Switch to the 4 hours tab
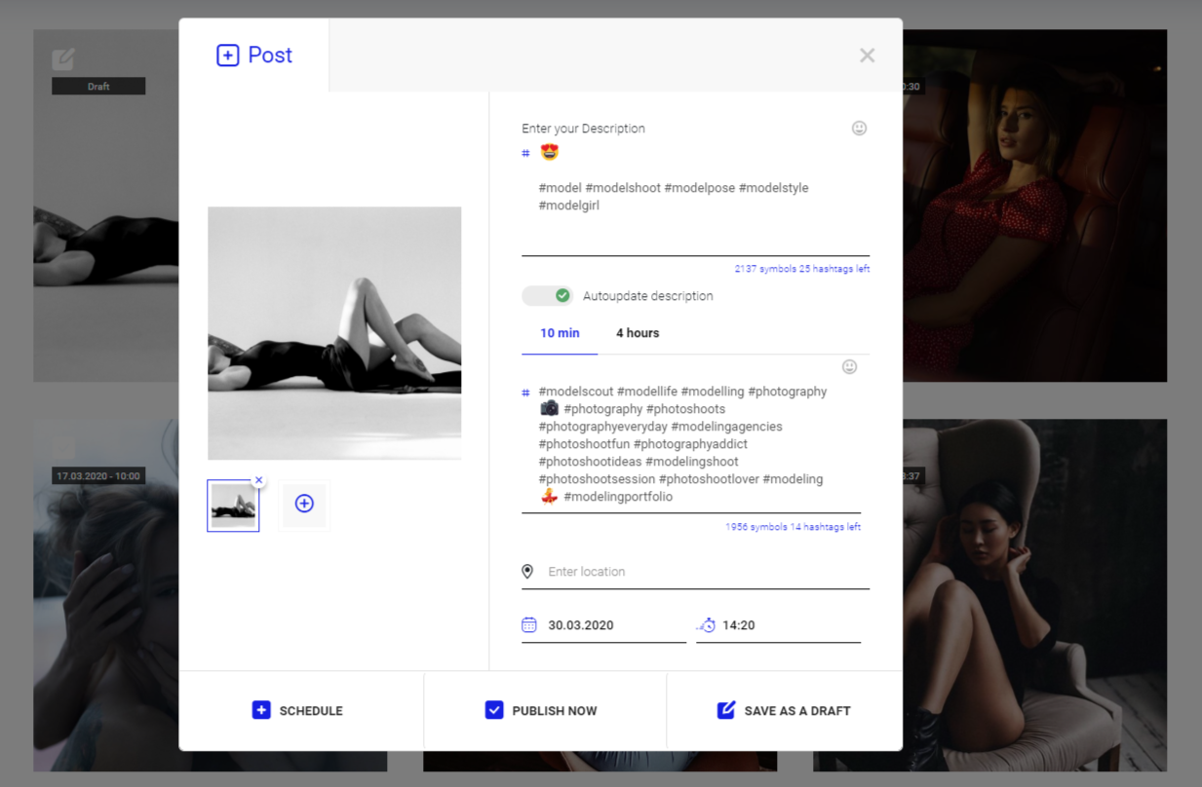The height and width of the screenshot is (787, 1202). point(638,333)
